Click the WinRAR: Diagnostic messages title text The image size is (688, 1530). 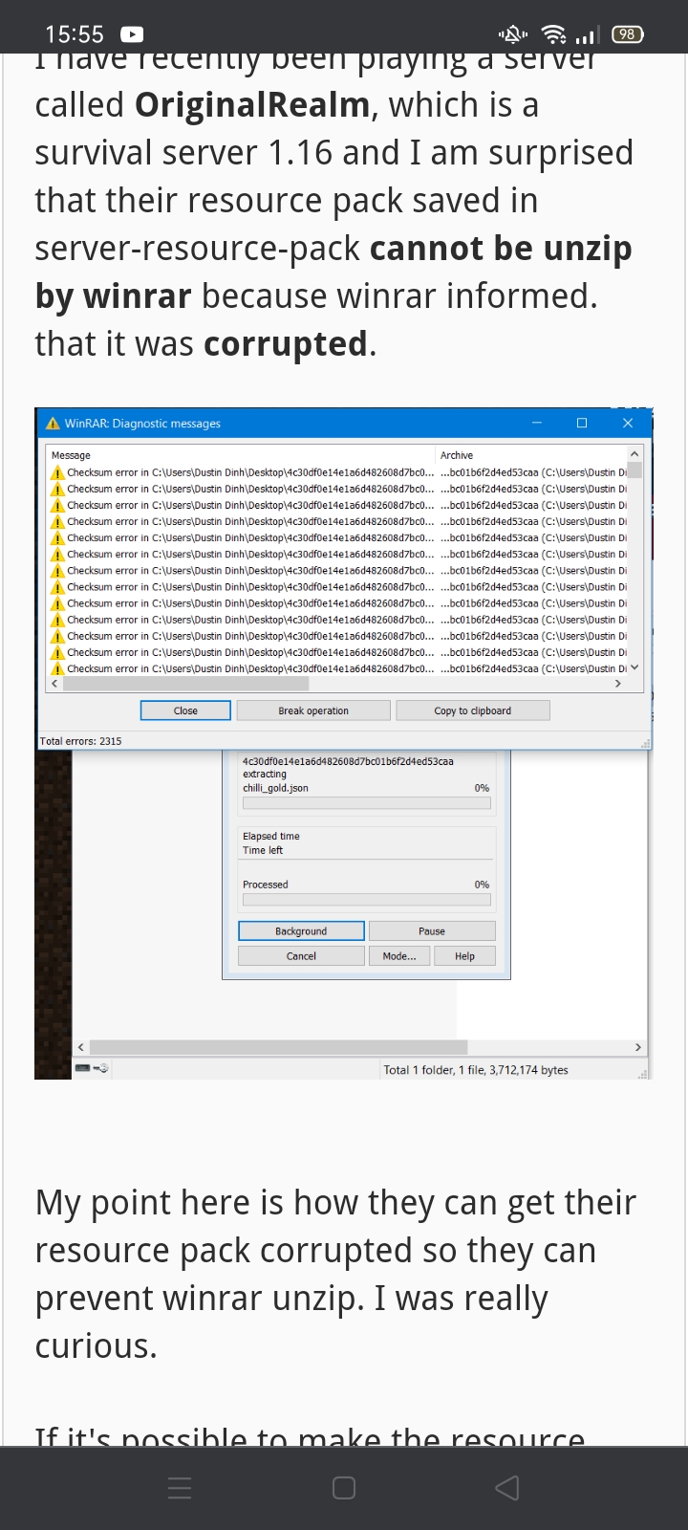(x=142, y=424)
